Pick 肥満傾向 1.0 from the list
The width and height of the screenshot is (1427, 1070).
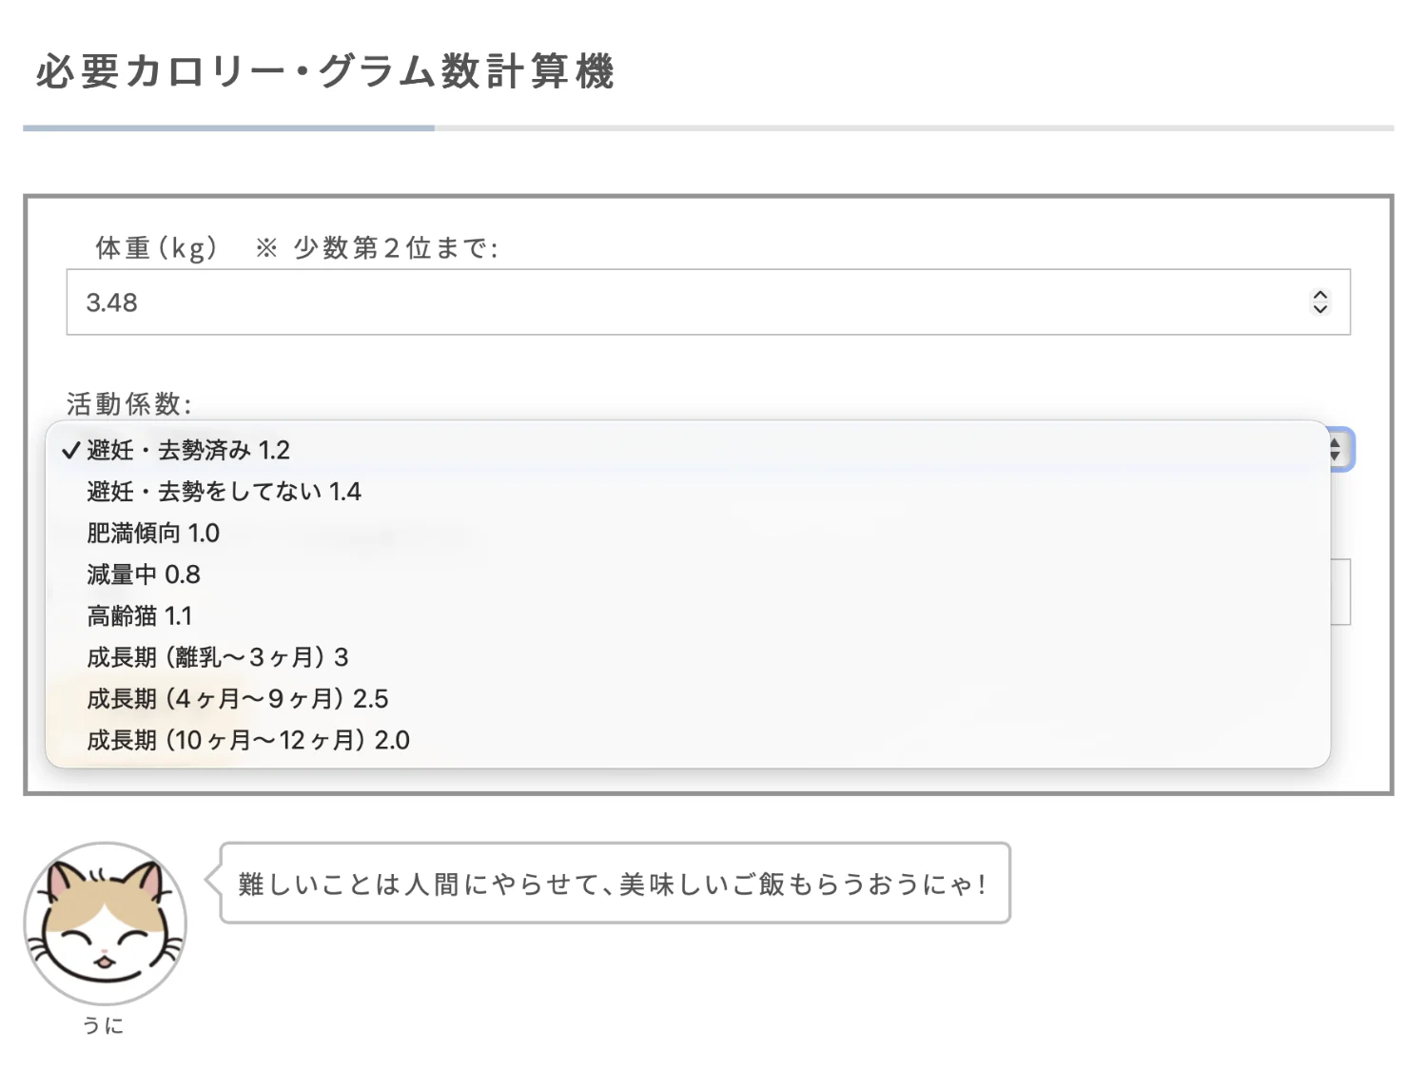[x=153, y=533]
